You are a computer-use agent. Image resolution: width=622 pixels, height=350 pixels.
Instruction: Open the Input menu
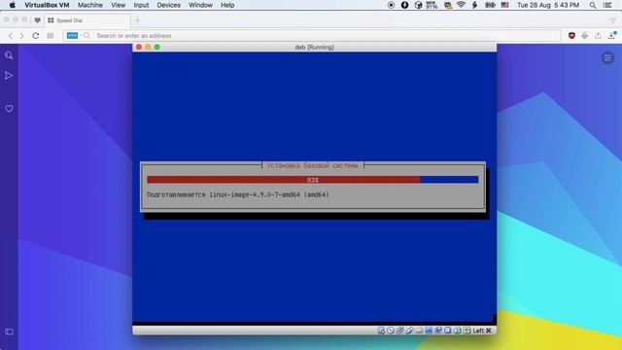141,5
